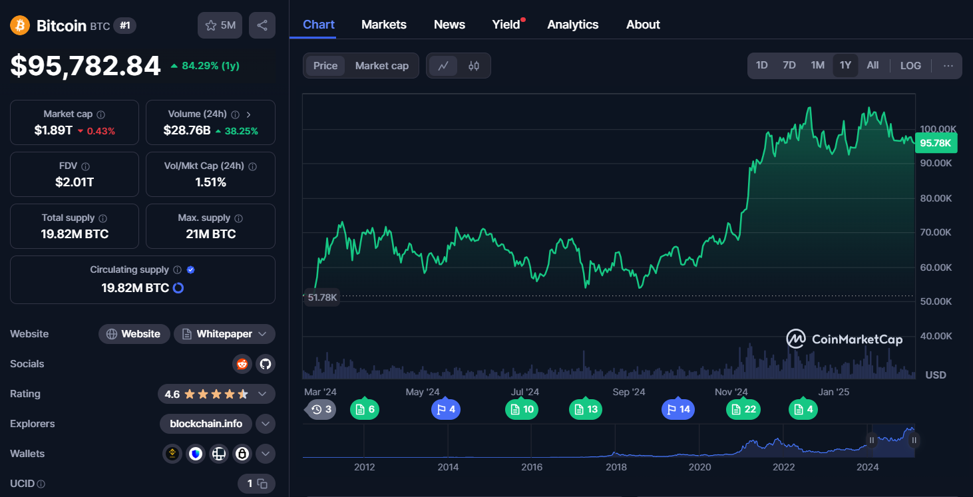Click the Market cap info icon
The width and height of the screenshot is (973, 497).
pos(100,114)
